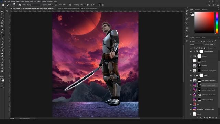Open the Window menu
220x124 pixels.
click(x=50, y=1)
